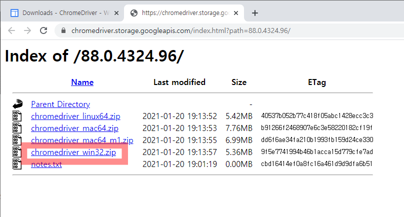Click date 2021-01-20 19:13:57

click(x=179, y=152)
